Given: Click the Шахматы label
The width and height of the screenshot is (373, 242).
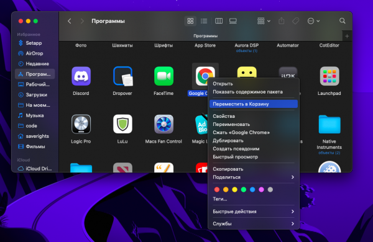Looking at the screenshot, I should pos(122,45).
